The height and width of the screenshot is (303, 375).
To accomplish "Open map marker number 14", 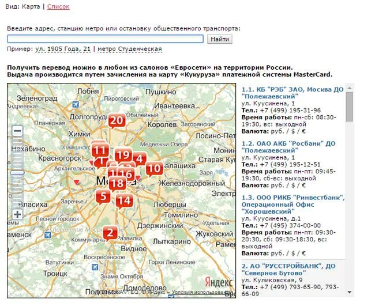I will pos(125,201).
